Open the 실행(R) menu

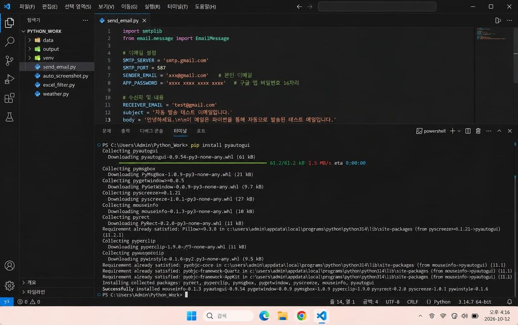click(x=152, y=7)
